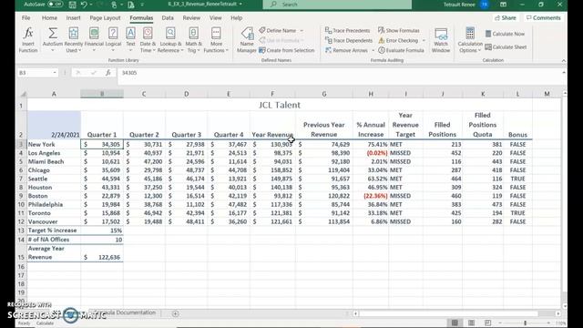
Task: Click the Share button
Action: point(506,18)
